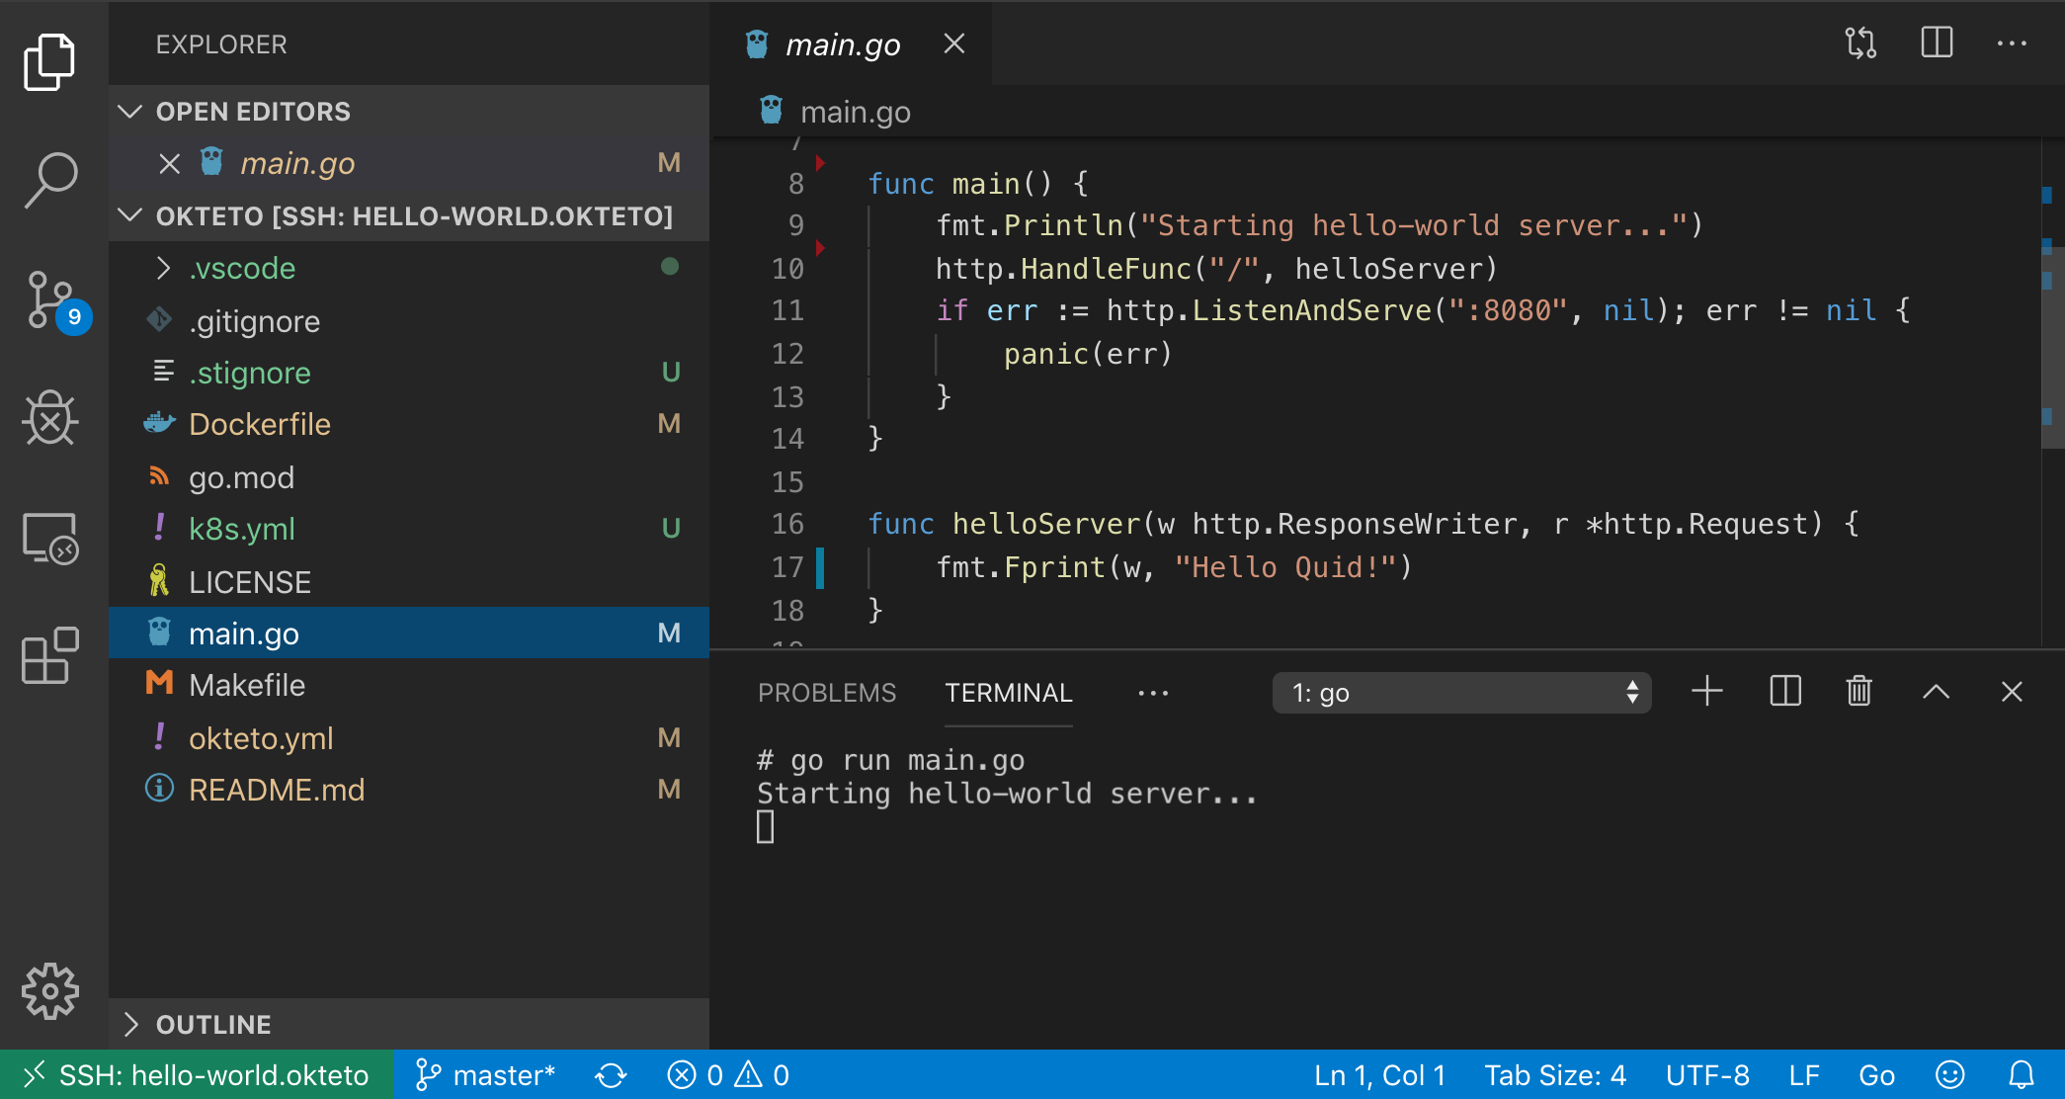Toggle split editor layout
Image resolution: width=2065 pixels, height=1099 pixels.
coord(1937,43)
